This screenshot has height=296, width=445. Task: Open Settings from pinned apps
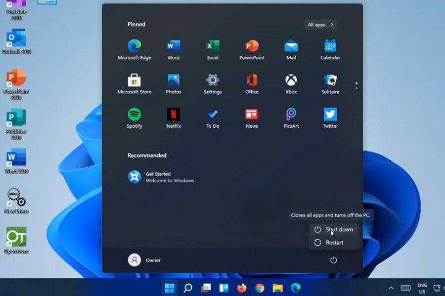tap(213, 84)
